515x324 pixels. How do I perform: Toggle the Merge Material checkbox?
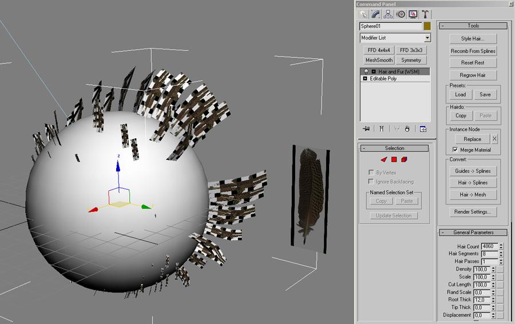455,150
